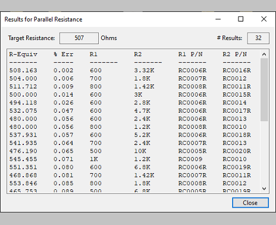Click the R2 value 5.2K
Image resolution: width=276 pixels, height=225 pixels.
(x=142, y=135)
